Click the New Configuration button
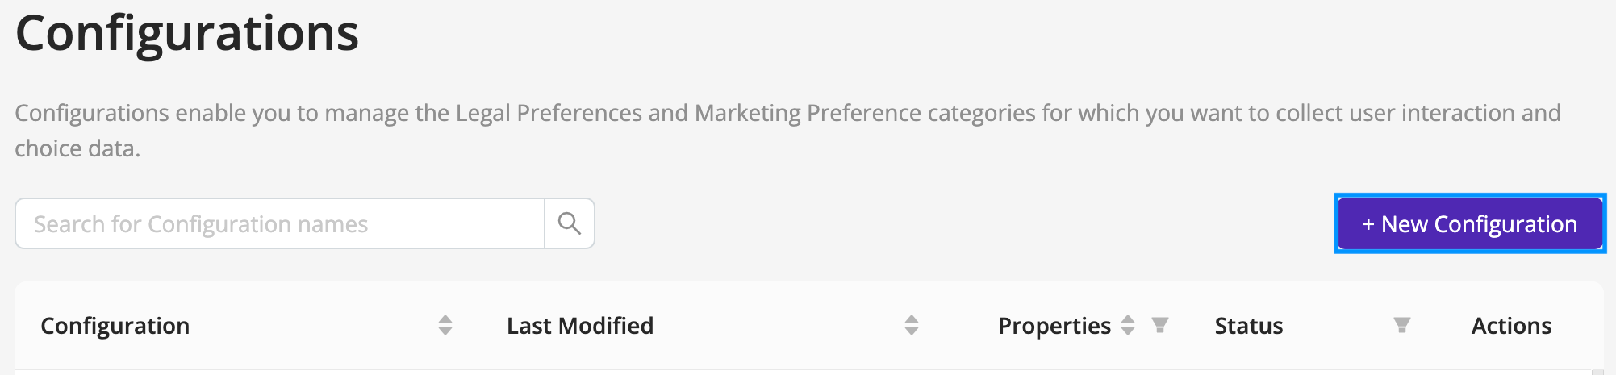 tap(1470, 223)
